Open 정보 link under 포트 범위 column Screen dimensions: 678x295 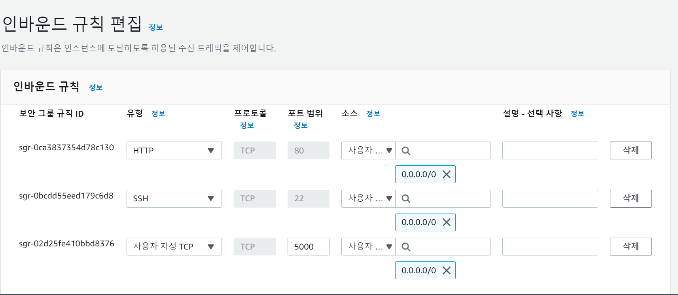[x=301, y=125]
